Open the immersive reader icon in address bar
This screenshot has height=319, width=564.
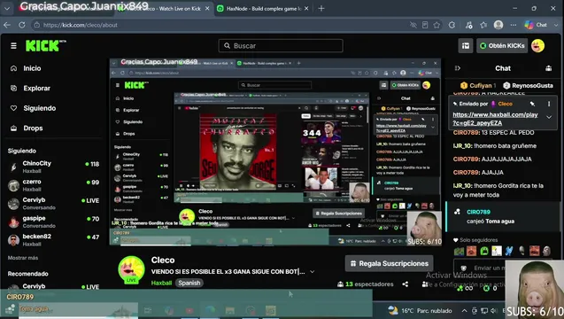pyautogui.click(x=425, y=25)
